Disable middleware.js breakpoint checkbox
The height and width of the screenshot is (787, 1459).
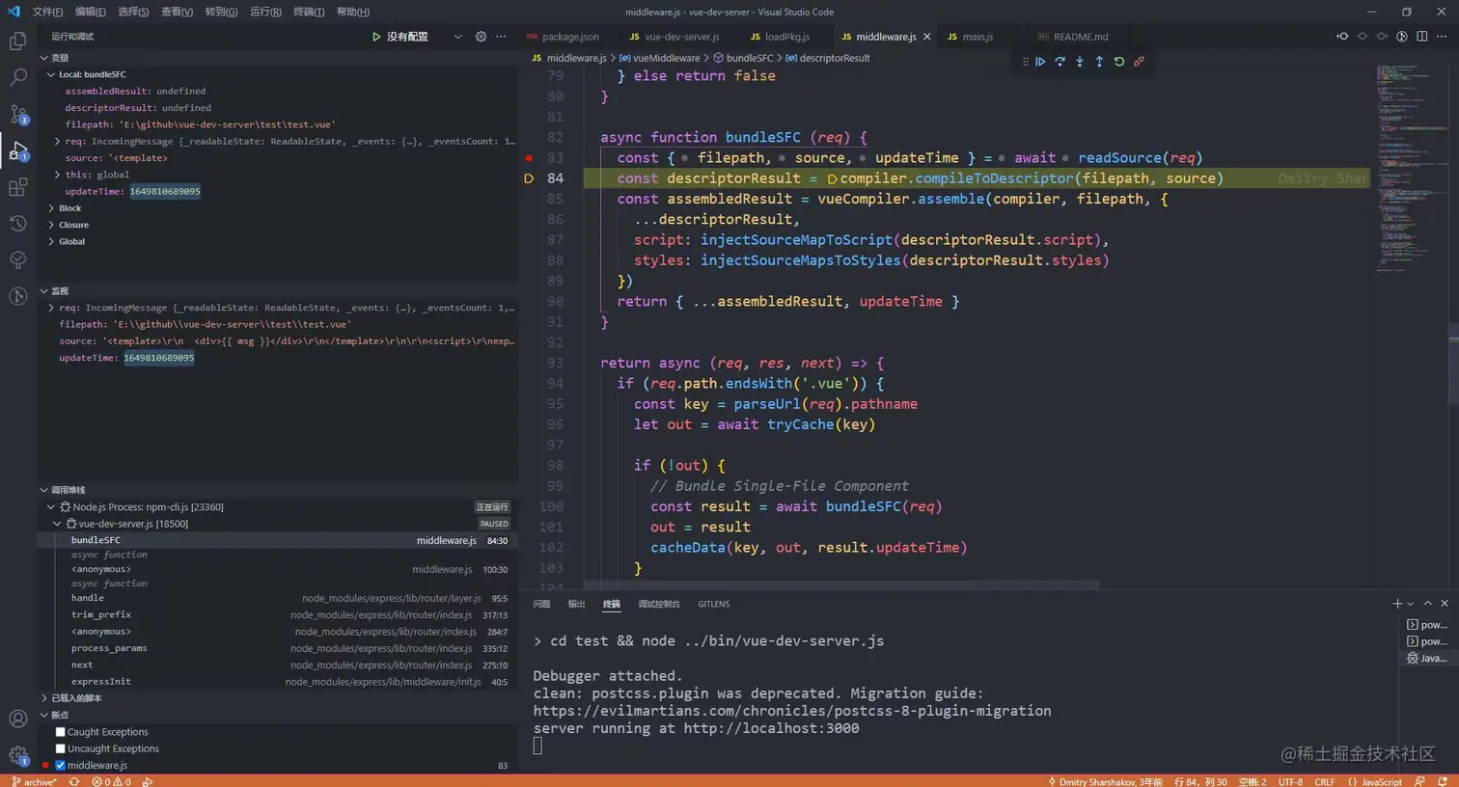(60, 766)
